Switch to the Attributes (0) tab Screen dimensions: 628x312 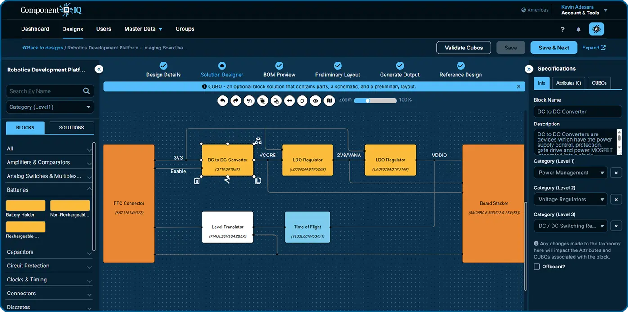point(569,83)
